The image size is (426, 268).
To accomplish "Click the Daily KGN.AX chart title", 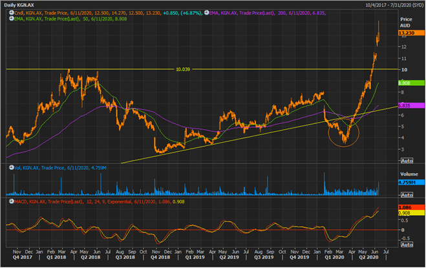I will [19, 5].
